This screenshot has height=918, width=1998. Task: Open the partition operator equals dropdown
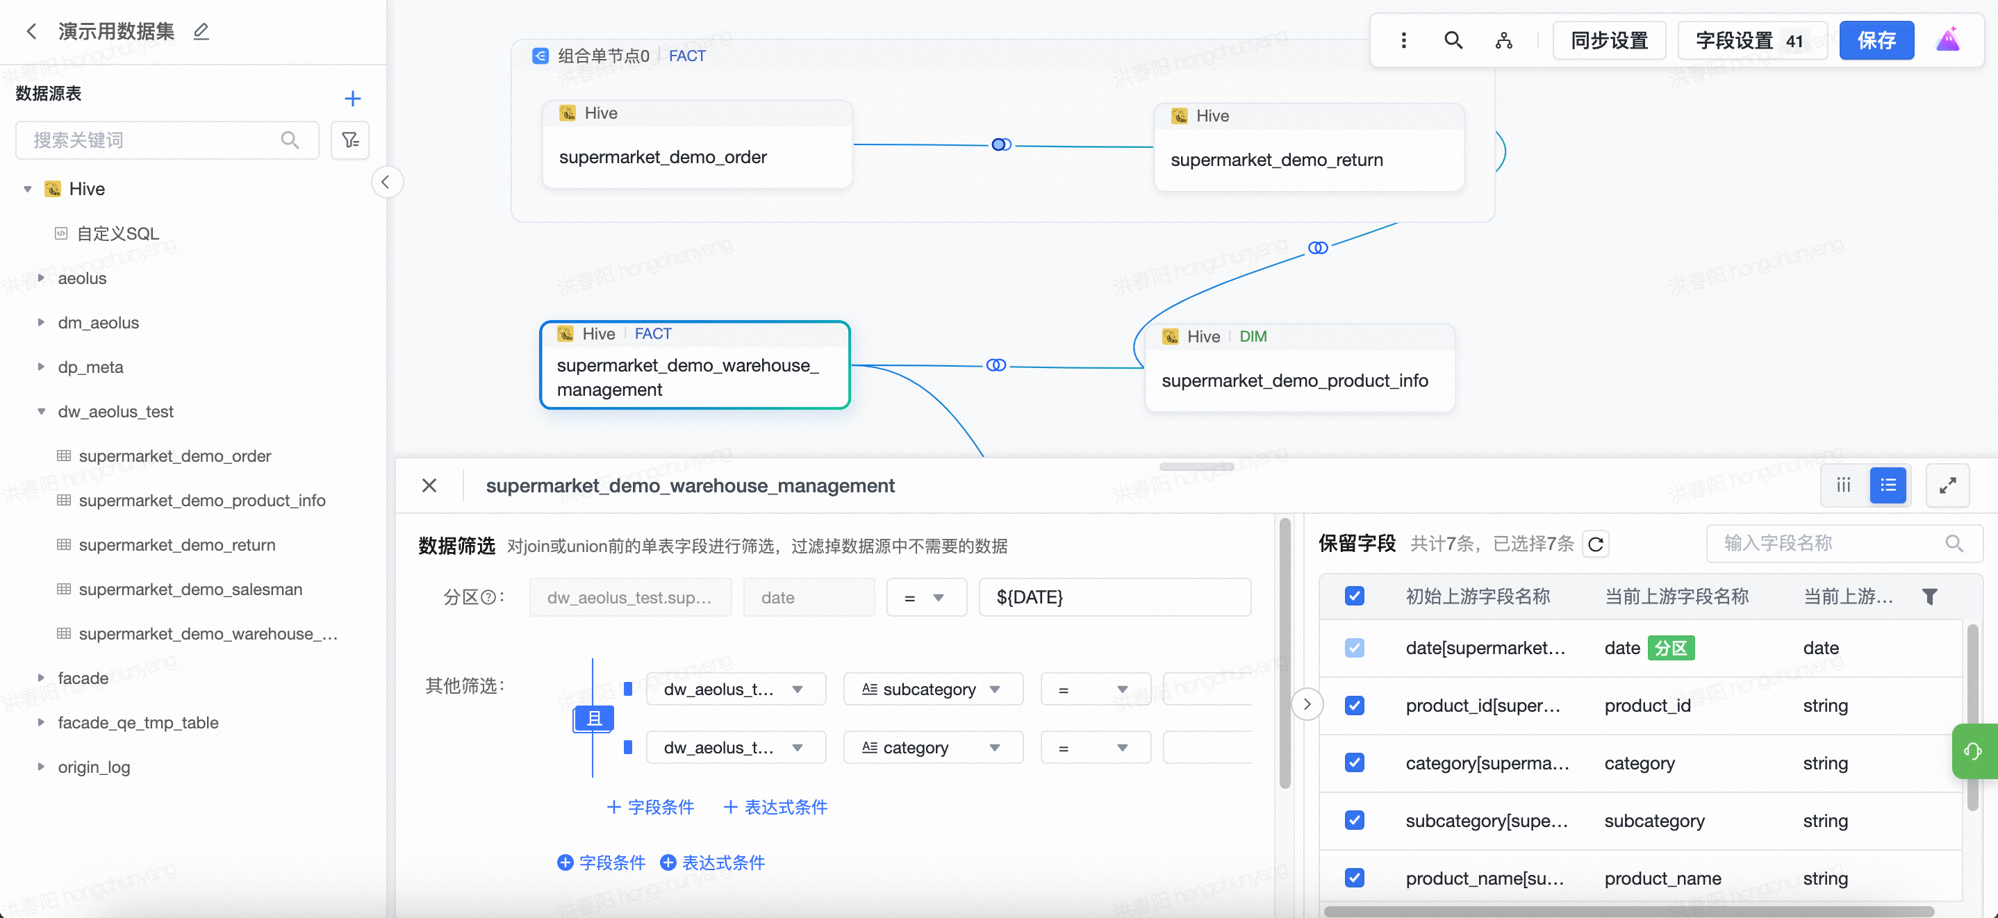click(926, 598)
